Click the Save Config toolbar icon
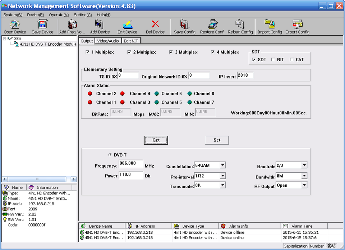The width and height of the screenshot is (345, 250). 184,24
